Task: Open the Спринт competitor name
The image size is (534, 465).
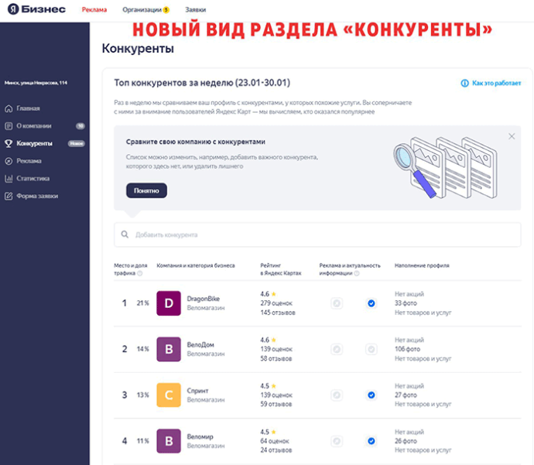Action: pyautogui.click(x=197, y=391)
